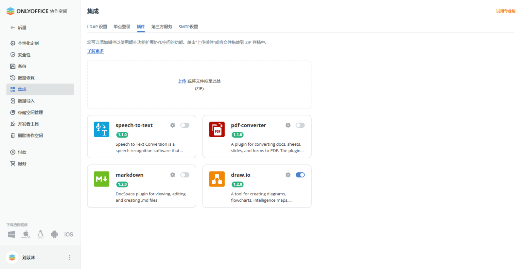The image size is (522, 269).
Task: Open the 数据恢复 sidebar section
Action: tap(40, 78)
